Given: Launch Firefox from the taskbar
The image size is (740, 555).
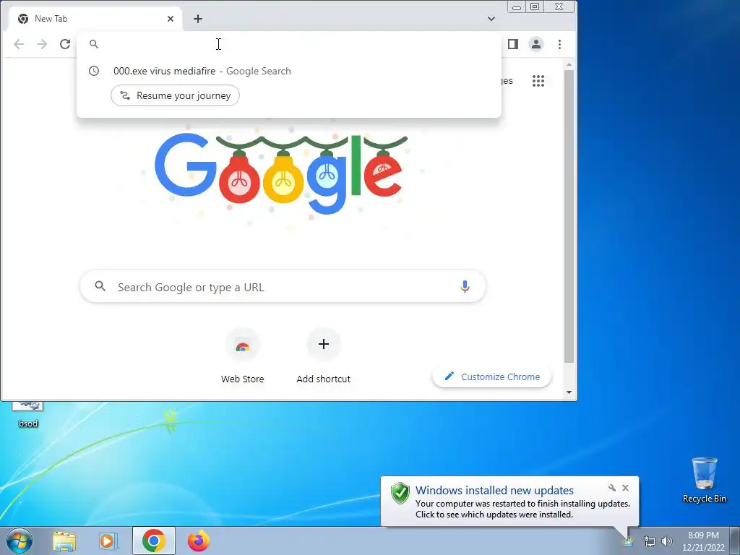Looking at the screenshot, I should click(x=198, y=541).
